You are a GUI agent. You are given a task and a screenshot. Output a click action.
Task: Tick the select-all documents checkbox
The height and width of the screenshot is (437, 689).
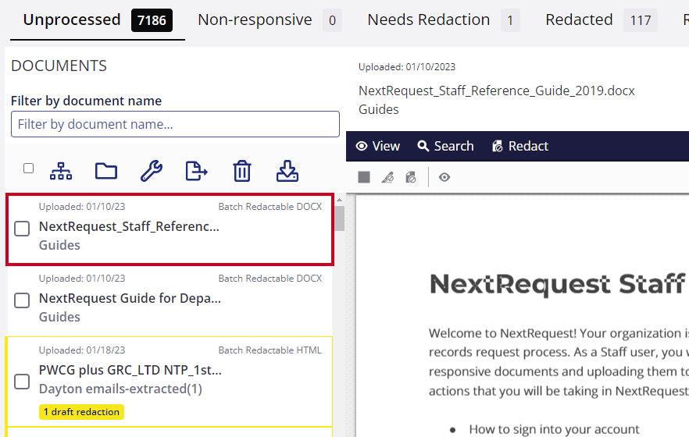point(29,169)
